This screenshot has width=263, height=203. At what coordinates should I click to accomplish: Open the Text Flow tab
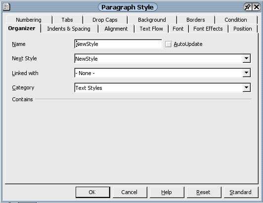[x=151, y=29]
